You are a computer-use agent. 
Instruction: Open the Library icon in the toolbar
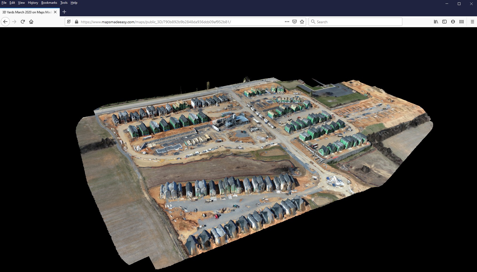click(436, 22)
